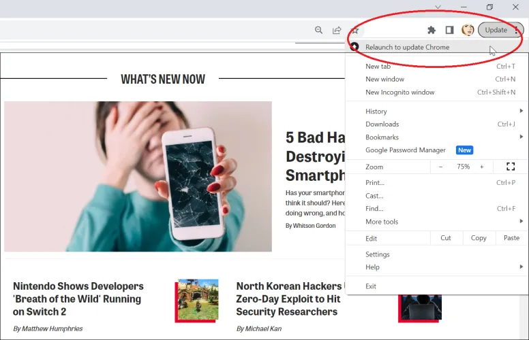Open the Nintendo Breath of the Wild article
Viewport: 529px width, 340px height.
pyautogui.click(x=78, y=299)
